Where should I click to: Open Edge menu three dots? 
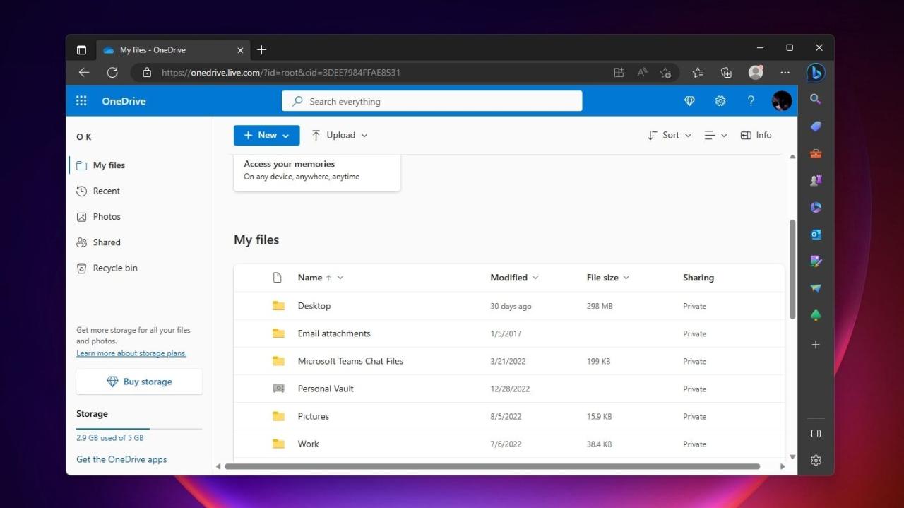point(785,72)
